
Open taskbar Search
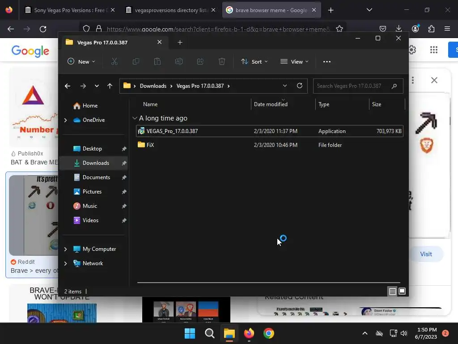pos(209,333)
